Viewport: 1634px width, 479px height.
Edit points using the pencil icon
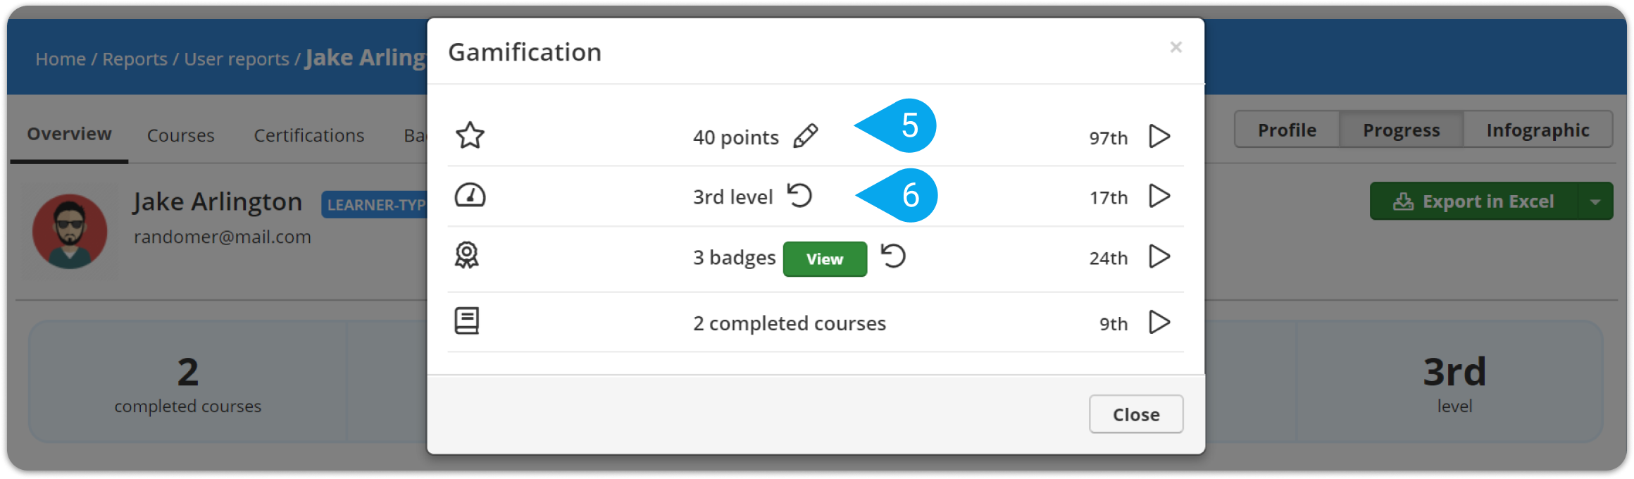(806, 136)
